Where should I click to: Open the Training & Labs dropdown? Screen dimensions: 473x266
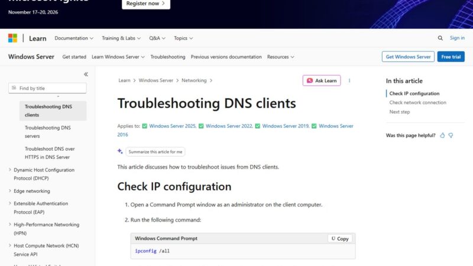click(121, 38)
